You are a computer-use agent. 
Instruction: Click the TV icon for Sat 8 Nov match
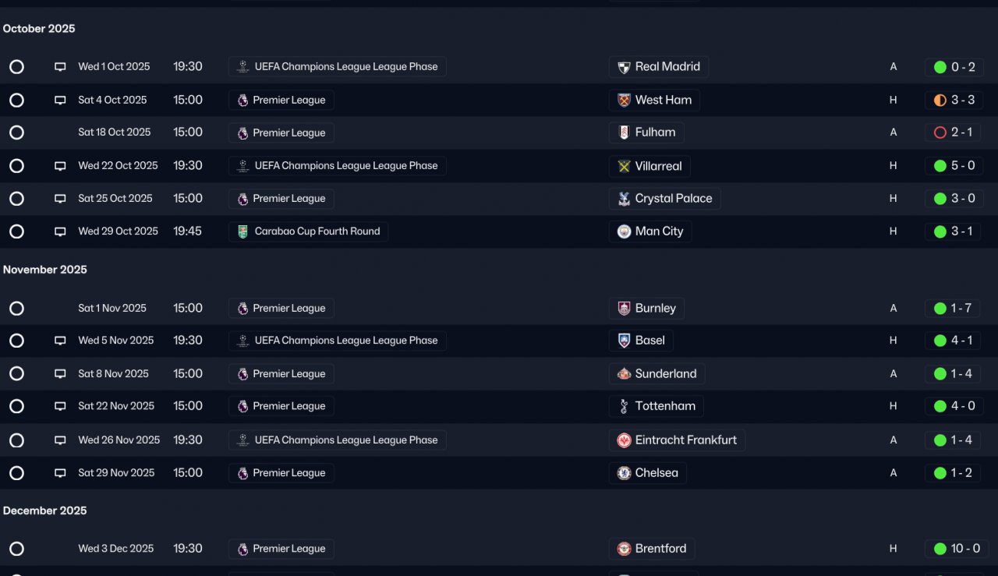click(x=60, y=374)
